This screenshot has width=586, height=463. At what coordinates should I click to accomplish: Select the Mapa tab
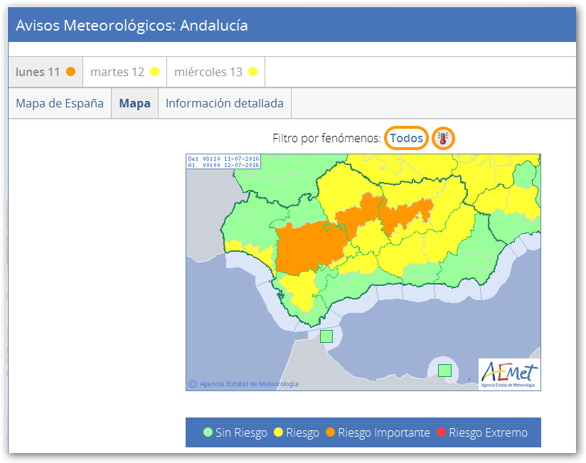134,103
